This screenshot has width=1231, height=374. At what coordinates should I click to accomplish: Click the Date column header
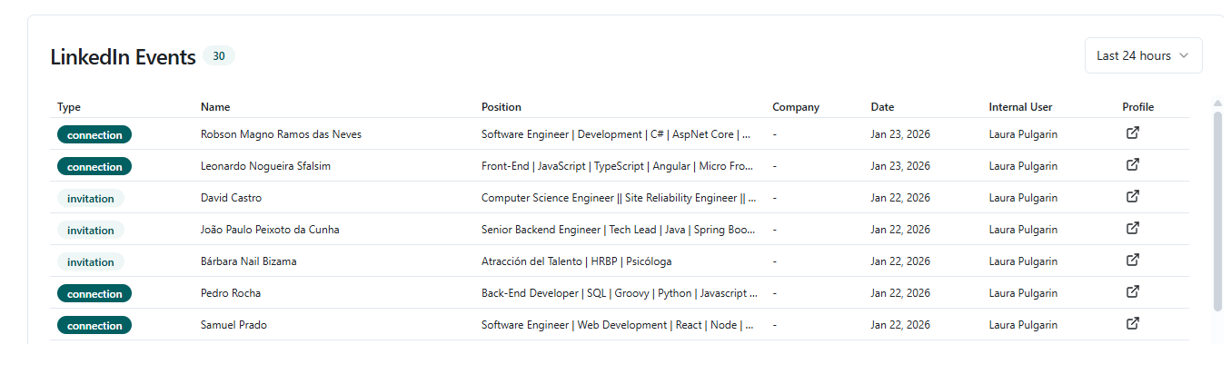pos(882,107)
